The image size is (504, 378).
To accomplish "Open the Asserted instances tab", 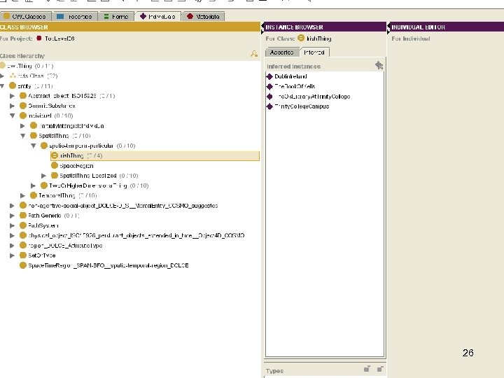I will (x=282, y=52).
